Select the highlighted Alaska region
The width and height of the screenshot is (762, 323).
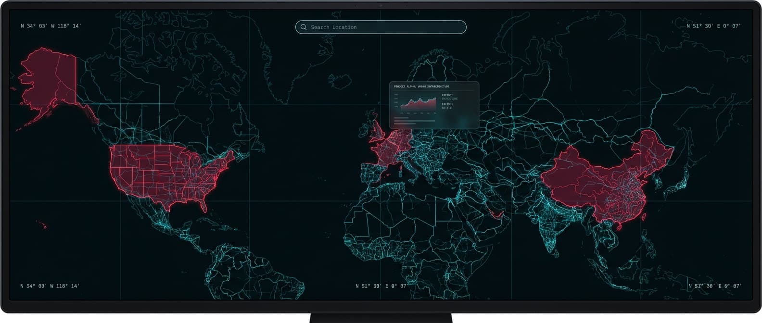48,79
